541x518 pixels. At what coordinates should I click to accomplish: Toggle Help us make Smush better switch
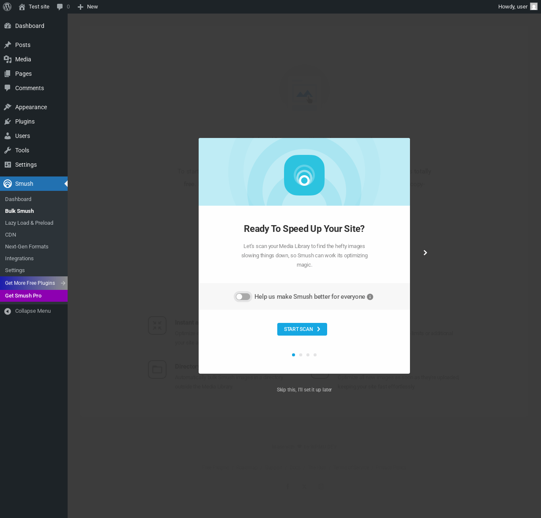click(243, 297)
